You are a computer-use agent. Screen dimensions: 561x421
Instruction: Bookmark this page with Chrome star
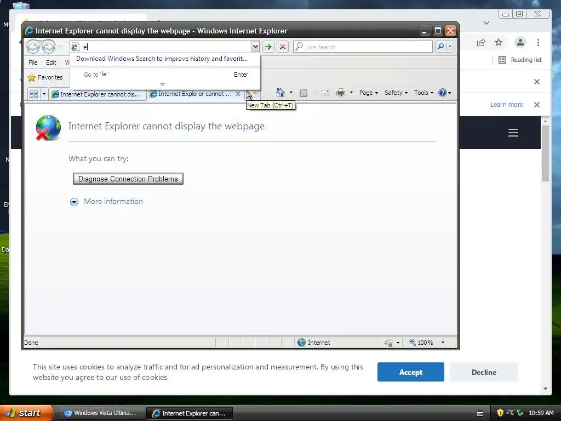pyautogui.click(x=499, y=43)
